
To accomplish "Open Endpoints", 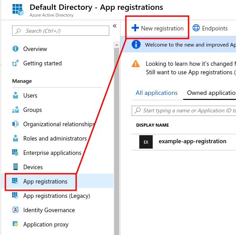I will (x=215, y=29).
